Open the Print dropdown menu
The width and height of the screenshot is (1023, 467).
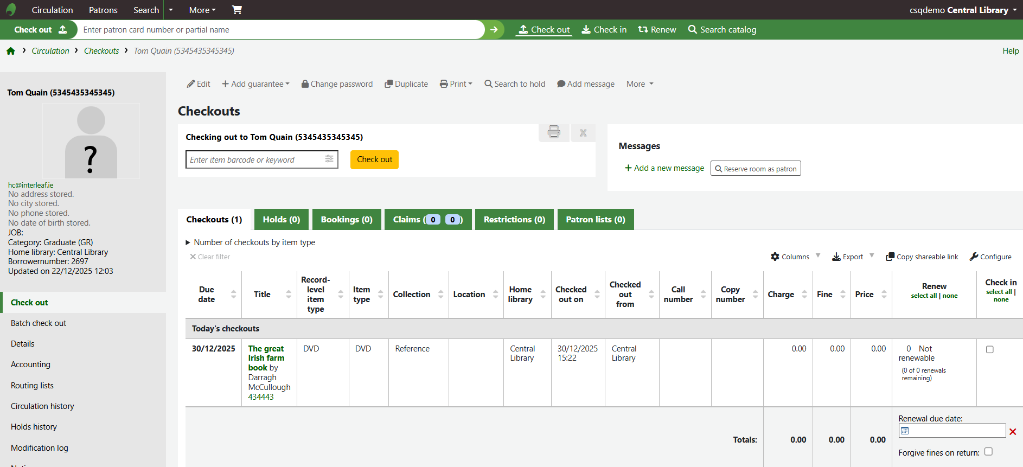tap(456, 84)
